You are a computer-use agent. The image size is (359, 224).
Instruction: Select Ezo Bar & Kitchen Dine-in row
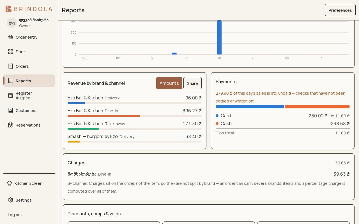135,112
